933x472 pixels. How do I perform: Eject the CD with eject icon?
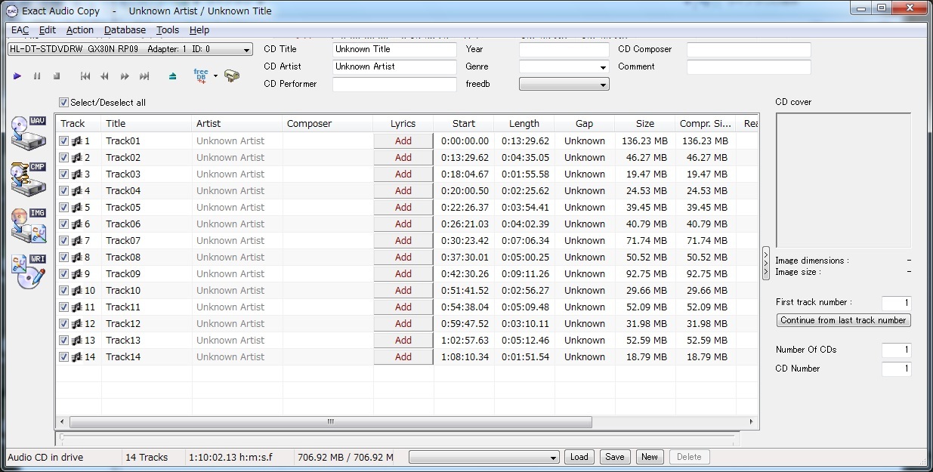point(173,76)
